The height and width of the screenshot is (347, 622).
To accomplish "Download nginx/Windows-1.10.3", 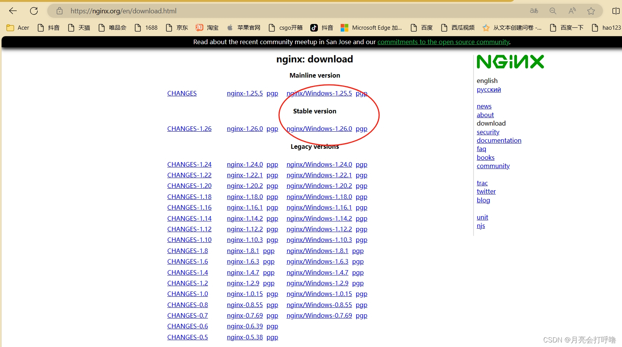I will click(x=319, y=240).
